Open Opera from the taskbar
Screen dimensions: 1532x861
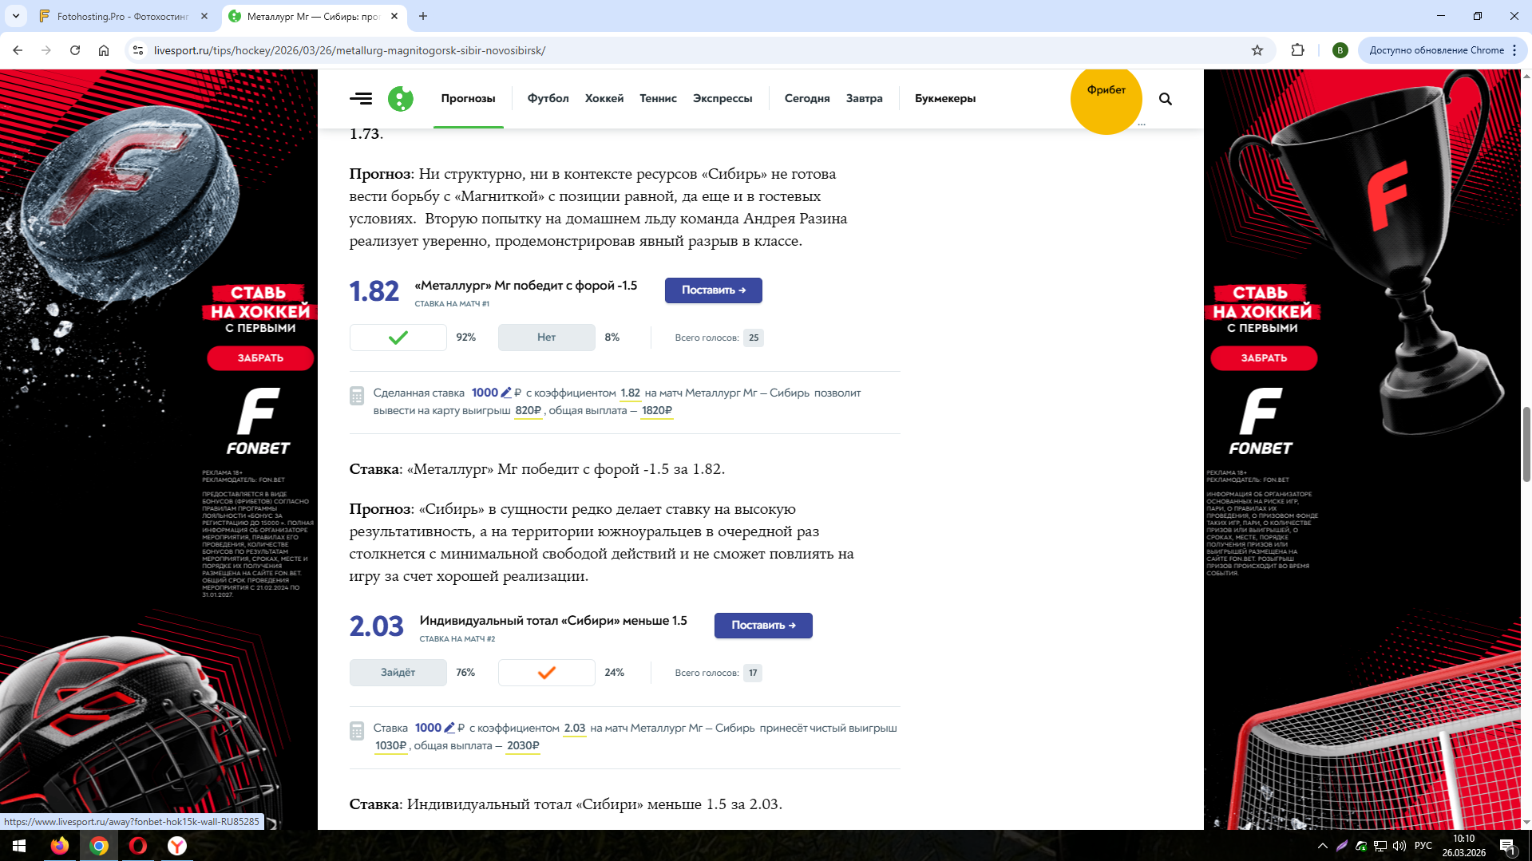click(x=138, y=846)
